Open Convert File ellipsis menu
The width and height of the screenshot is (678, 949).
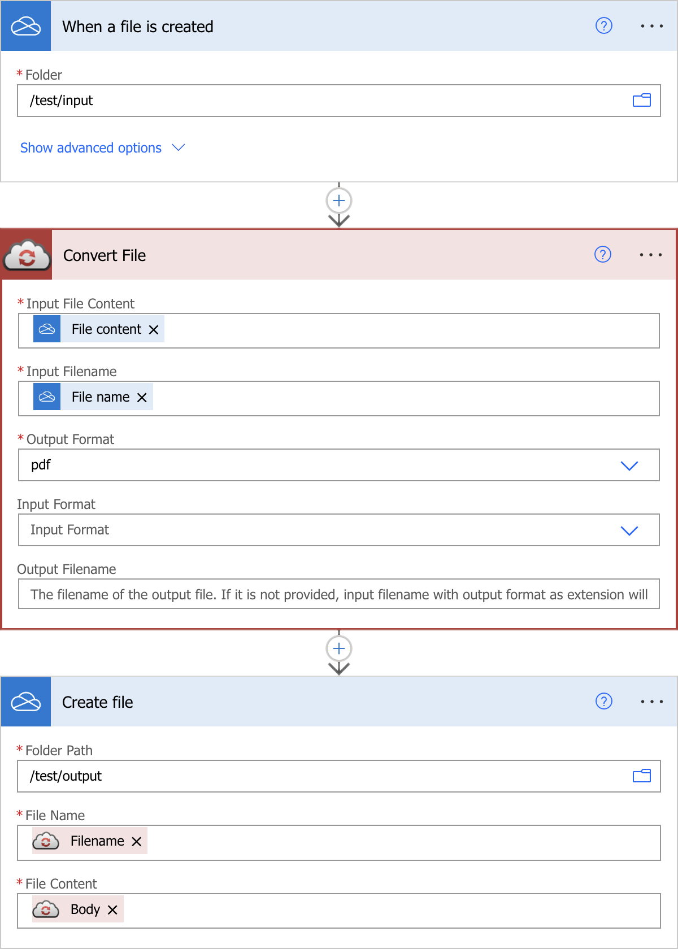[651, 255]
